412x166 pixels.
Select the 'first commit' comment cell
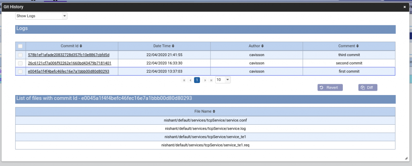[349, 71]
